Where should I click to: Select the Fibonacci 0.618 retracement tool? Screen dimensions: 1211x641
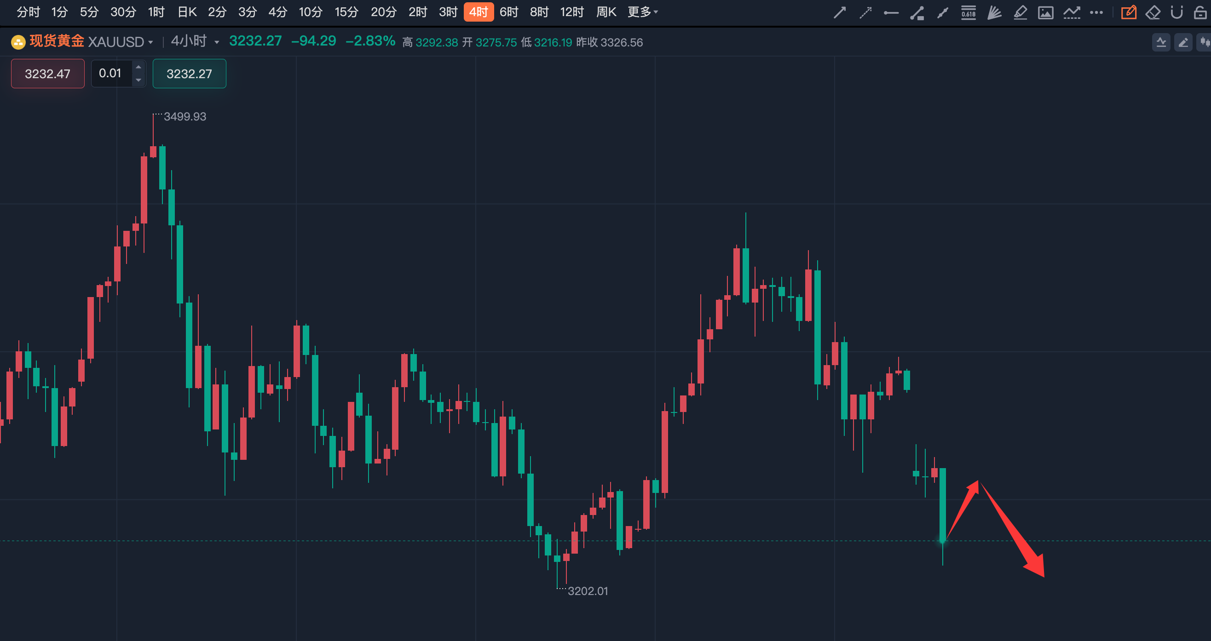tap(969, 13)
